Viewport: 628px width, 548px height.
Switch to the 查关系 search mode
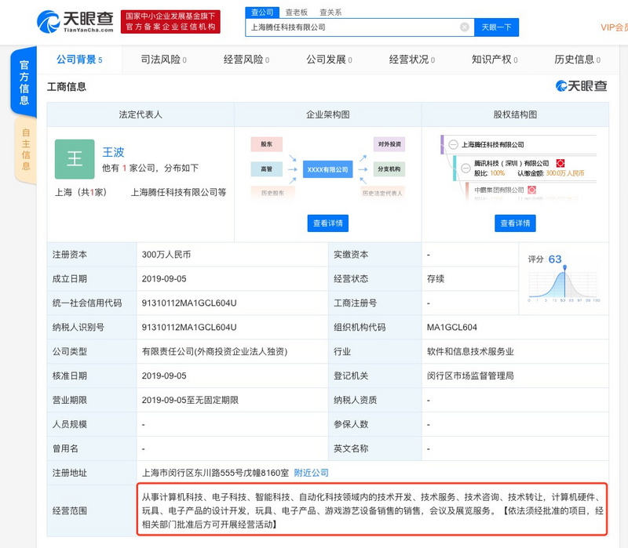330,13
